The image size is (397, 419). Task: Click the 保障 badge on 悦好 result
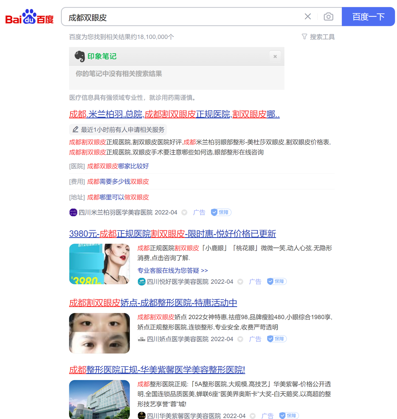click(x=277, y=282)
